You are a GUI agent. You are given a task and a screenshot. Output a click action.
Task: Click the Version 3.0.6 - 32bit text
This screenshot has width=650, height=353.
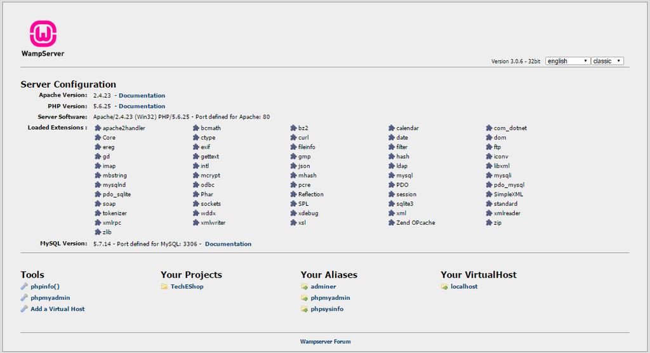[515, 61]
